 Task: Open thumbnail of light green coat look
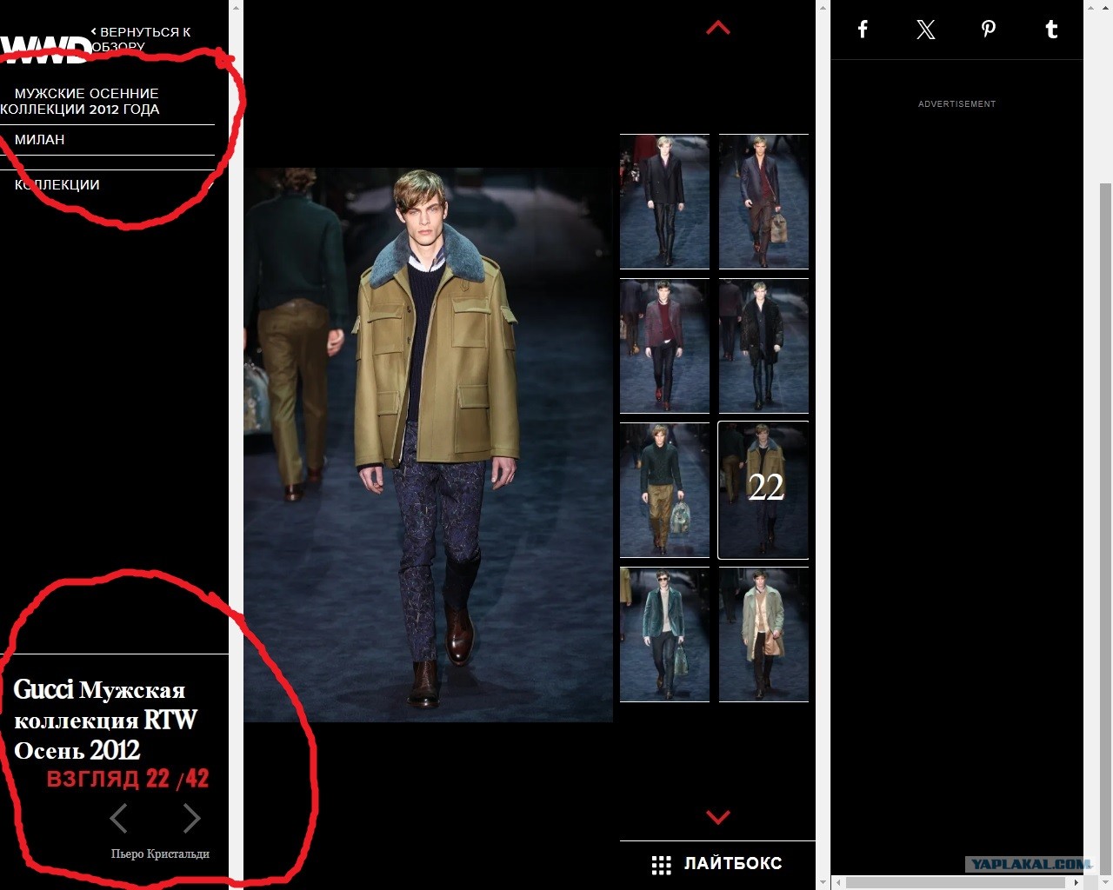tap(763, 634)
